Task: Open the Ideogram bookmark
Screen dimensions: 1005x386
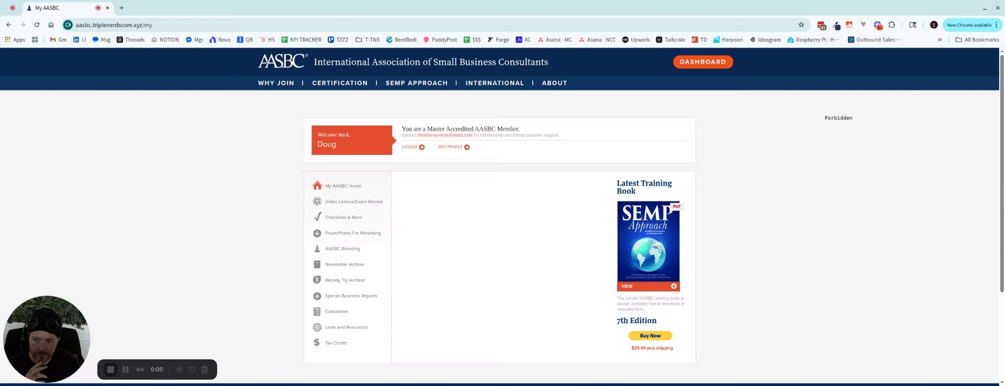Action: (765, 40)
